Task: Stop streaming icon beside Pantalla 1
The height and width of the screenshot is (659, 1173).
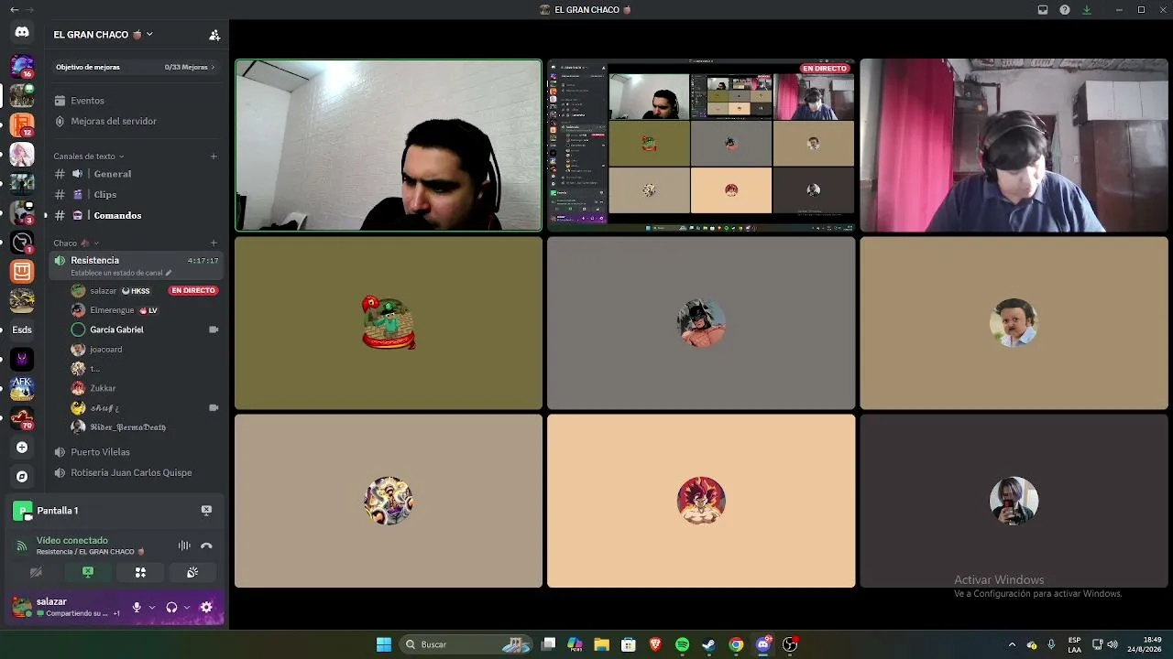Action: coord(206,510)
